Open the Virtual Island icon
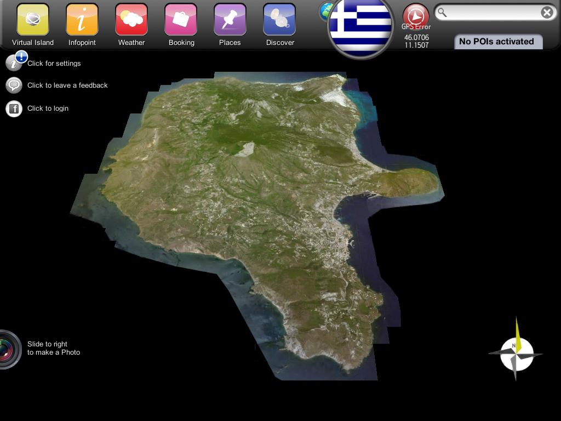Image resolution: width=561 pixels, height=421 pixels. pyautogui.click(x=32, y=19)
